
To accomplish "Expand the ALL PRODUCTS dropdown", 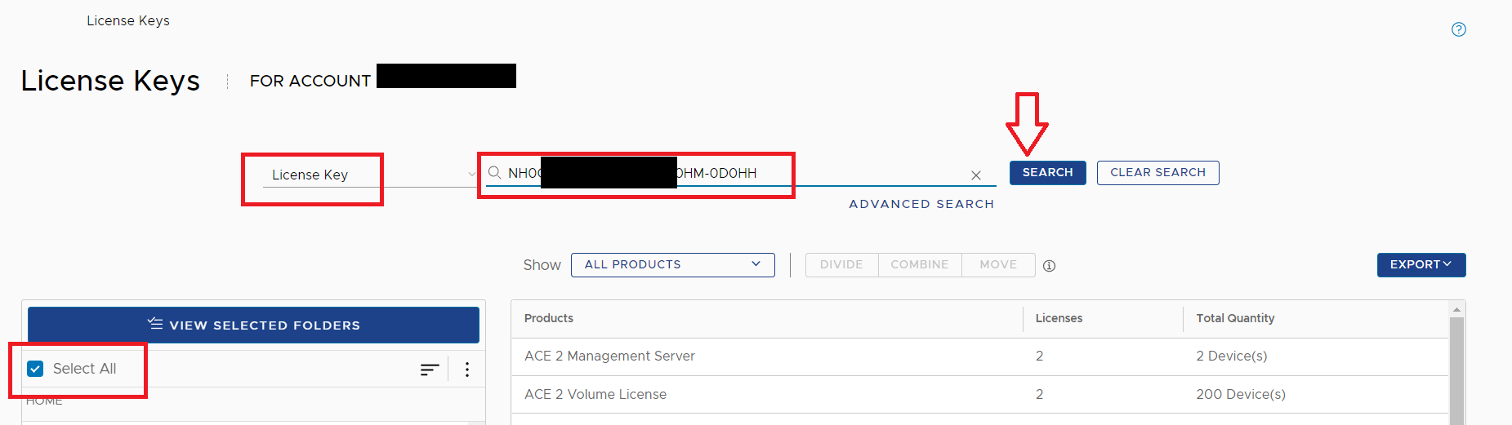I will coord(672,265).
